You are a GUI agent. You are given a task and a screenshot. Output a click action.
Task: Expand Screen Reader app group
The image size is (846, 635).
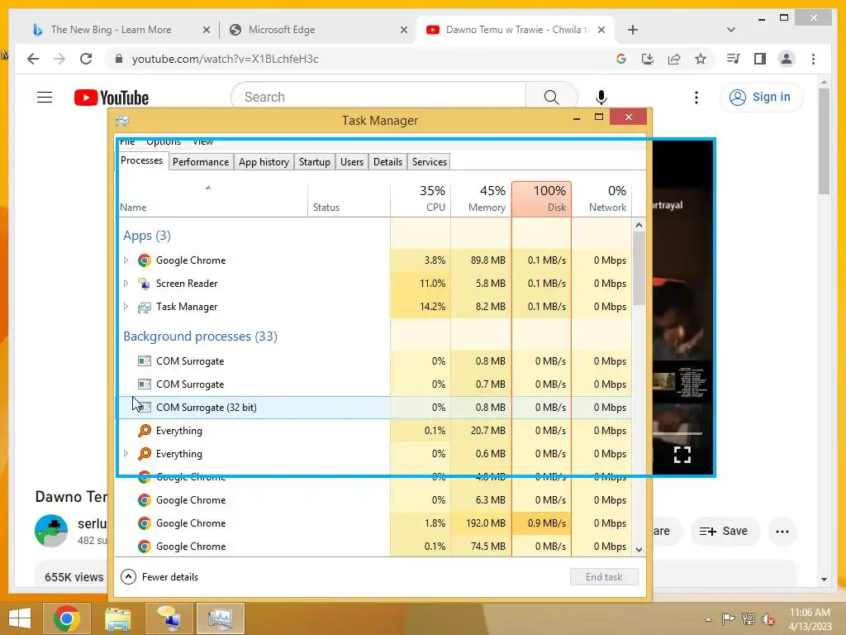click(x=126, y=284)
